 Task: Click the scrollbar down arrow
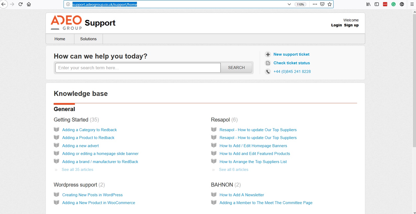414,212
